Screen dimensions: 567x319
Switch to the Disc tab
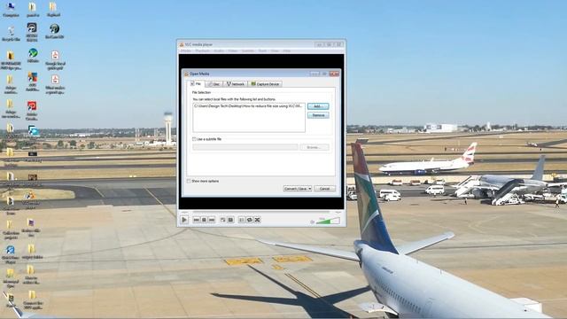(214, 84)
